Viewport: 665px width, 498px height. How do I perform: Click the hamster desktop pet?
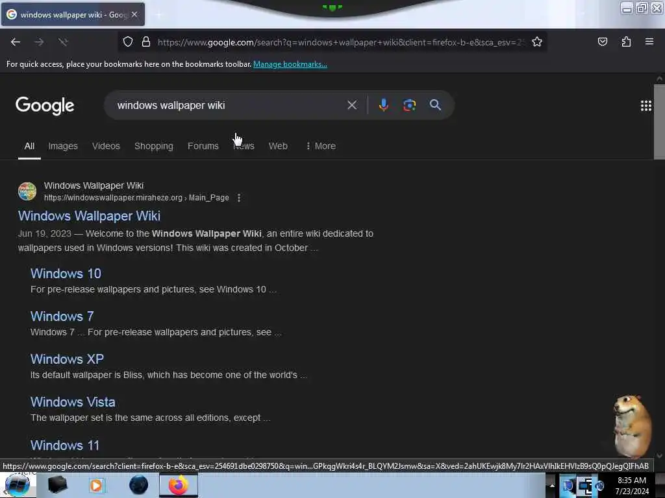click(633, 425)
